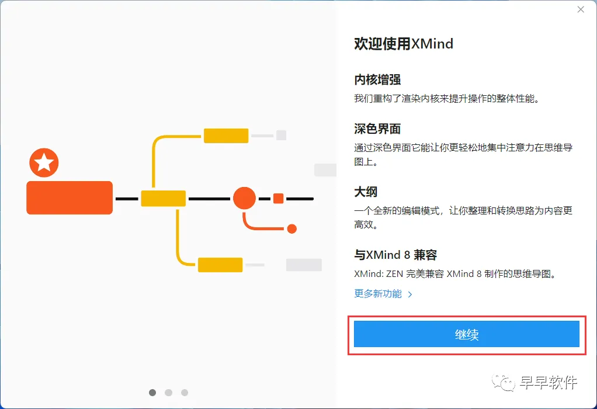Viewport: 597px width, 409px height.
Task: Open the 更多新功能 link
Action: pyautogui.click(x=378, y=294)
